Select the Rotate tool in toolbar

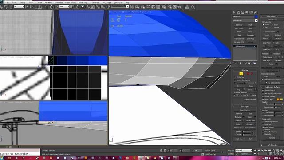click(52, 7)
